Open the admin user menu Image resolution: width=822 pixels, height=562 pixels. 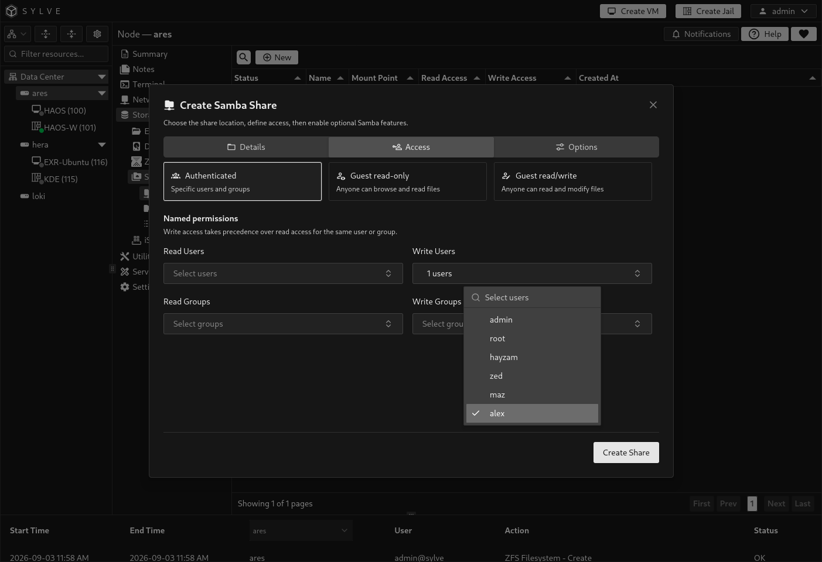(x=783, y=11)
